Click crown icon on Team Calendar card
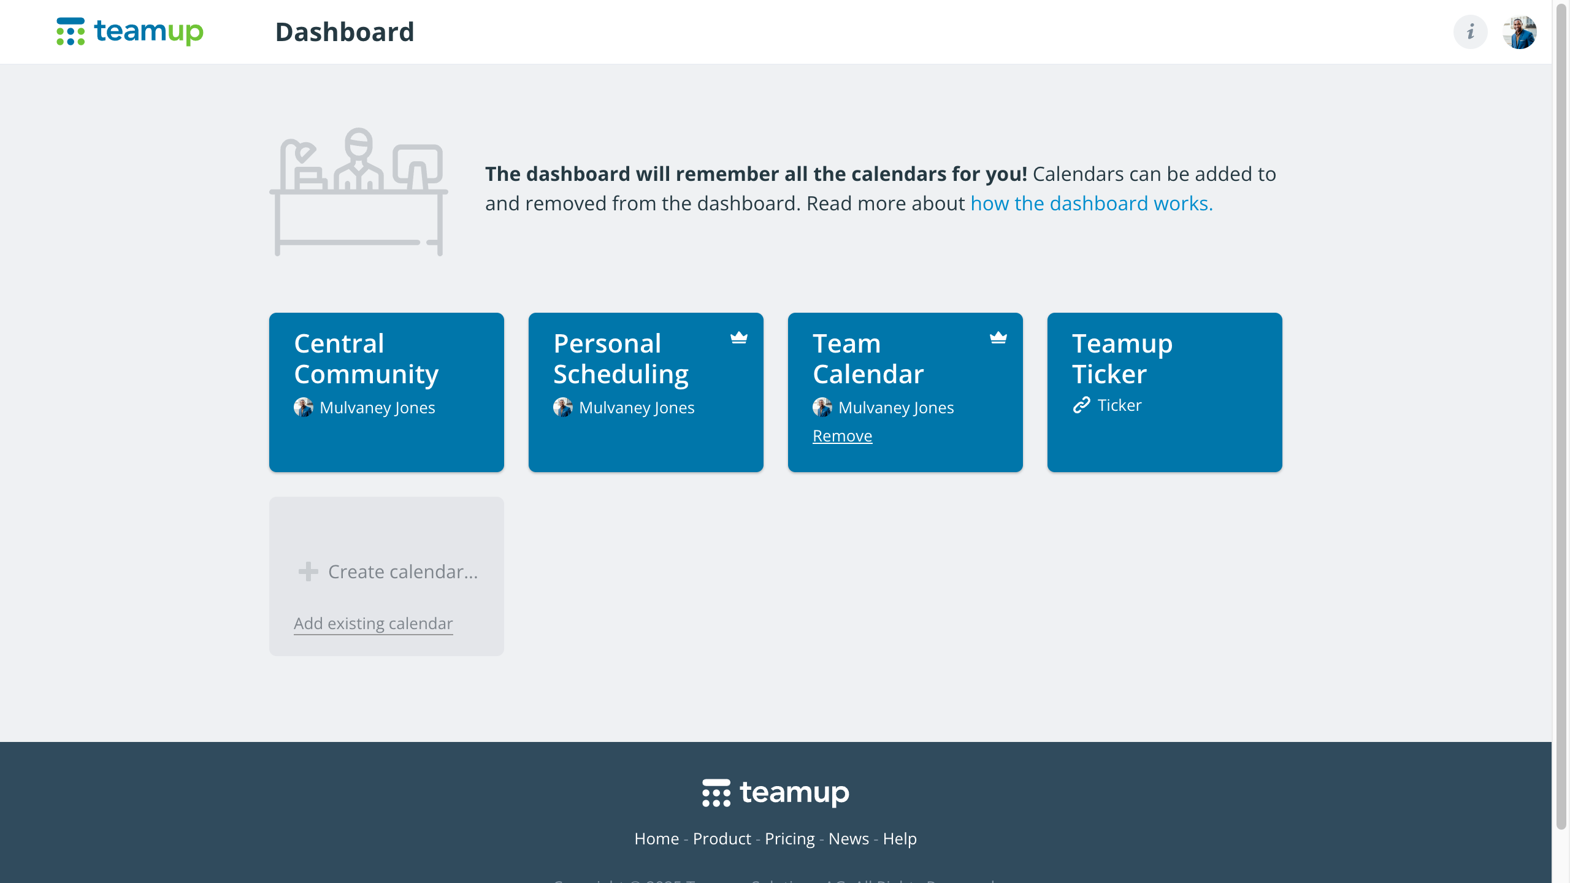 coord(998,338)
